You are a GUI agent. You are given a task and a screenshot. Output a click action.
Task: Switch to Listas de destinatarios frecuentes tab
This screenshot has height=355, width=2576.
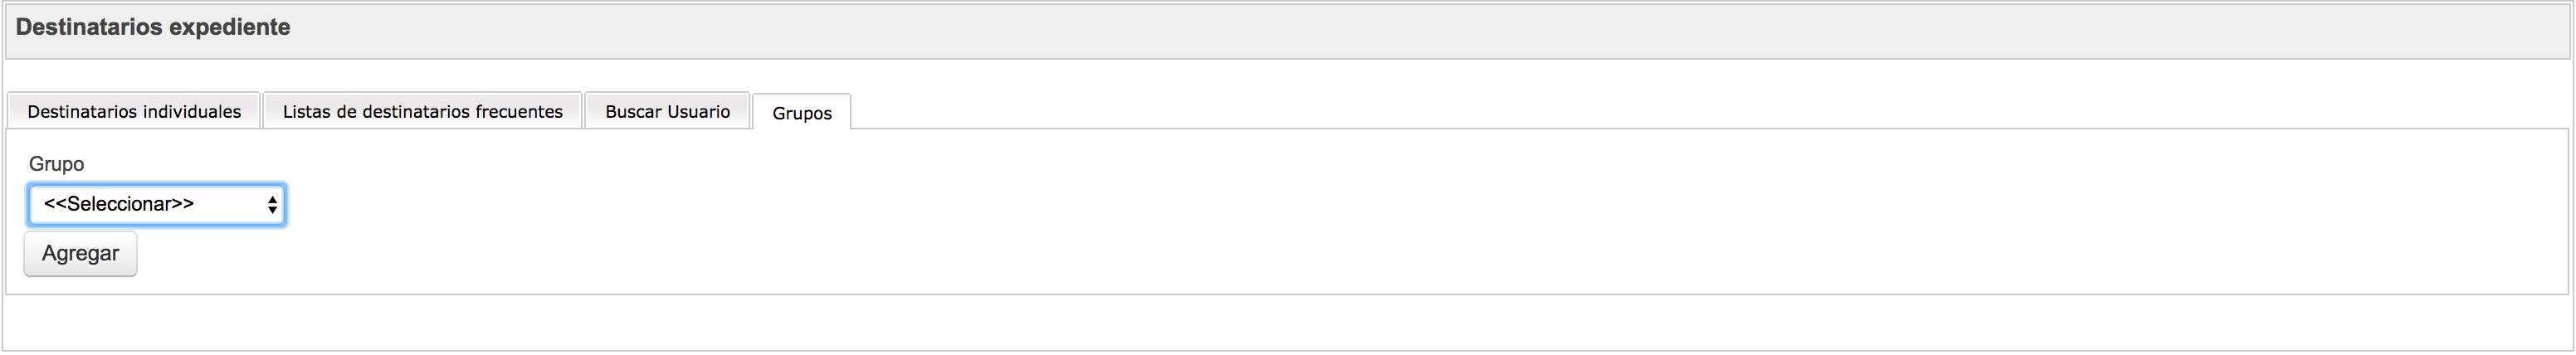pyautogui.click(x=422, y=111)
